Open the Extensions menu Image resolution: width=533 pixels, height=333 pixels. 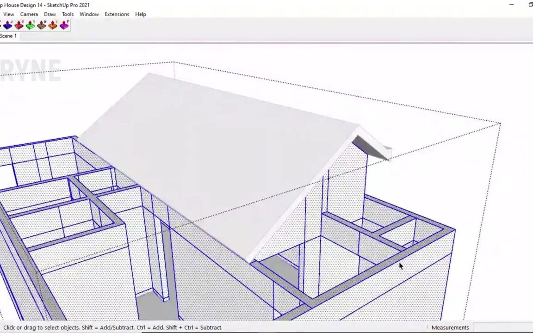click(117, 14)
